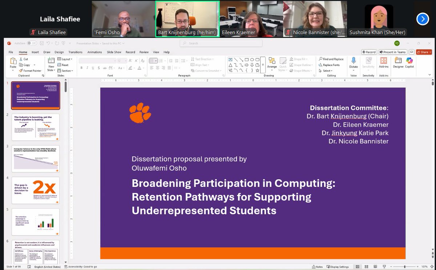Select the rectangle shape in Drawing gallery
The width and height of the screenshot is (436, 270).
point(247,60)
